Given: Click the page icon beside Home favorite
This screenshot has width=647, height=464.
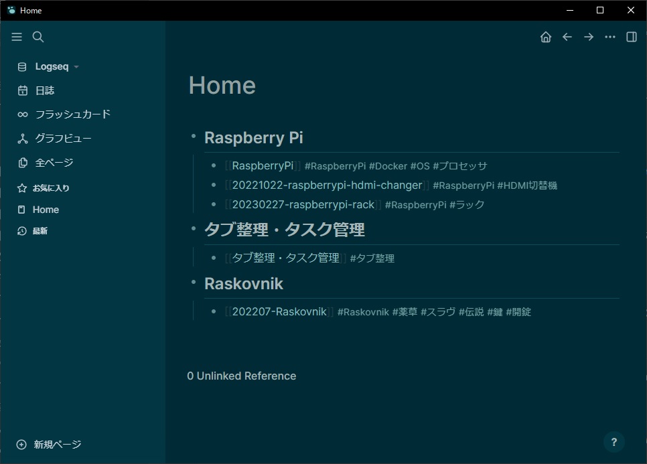Looking at the screenshot, I should coord(21,210).
